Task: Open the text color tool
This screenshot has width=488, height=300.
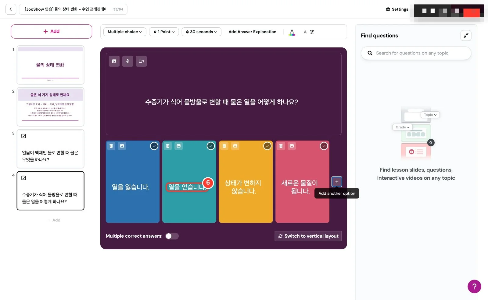Action: pos(292,32)
